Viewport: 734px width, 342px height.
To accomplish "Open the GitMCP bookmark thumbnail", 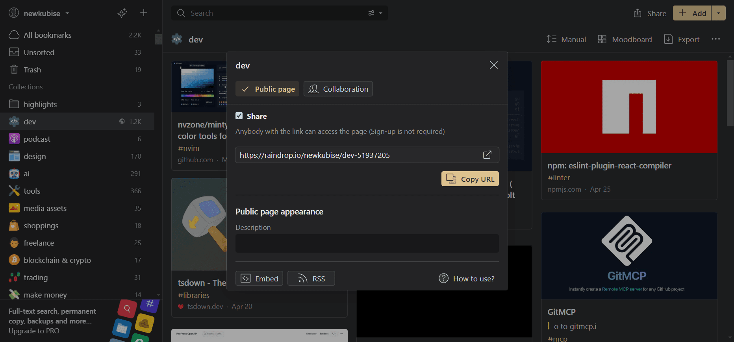I will click(629, 256).
